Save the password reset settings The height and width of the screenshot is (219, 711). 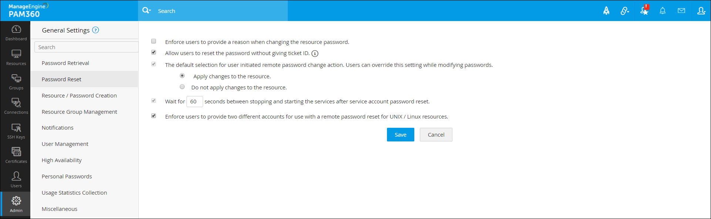[x=400, y=135]
